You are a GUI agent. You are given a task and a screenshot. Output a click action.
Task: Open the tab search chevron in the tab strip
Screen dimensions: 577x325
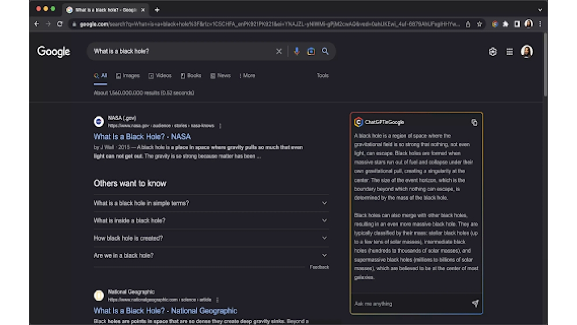(540, 10)
